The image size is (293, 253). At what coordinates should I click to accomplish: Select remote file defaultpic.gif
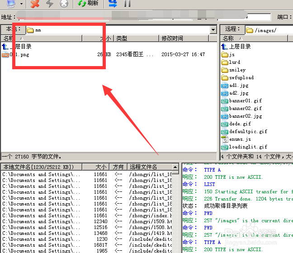click(244, 131)
